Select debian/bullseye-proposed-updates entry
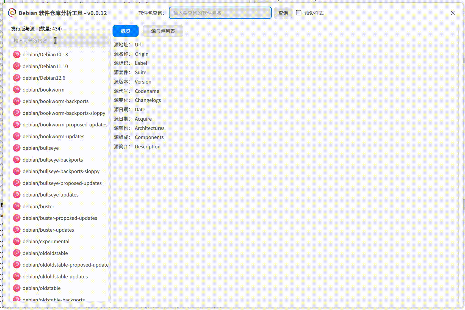Viewport: 465px width, 310px height. pos(59,183)
